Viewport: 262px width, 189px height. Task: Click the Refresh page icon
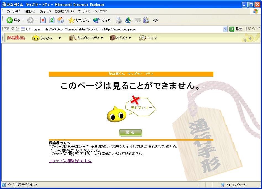[52, 20]
